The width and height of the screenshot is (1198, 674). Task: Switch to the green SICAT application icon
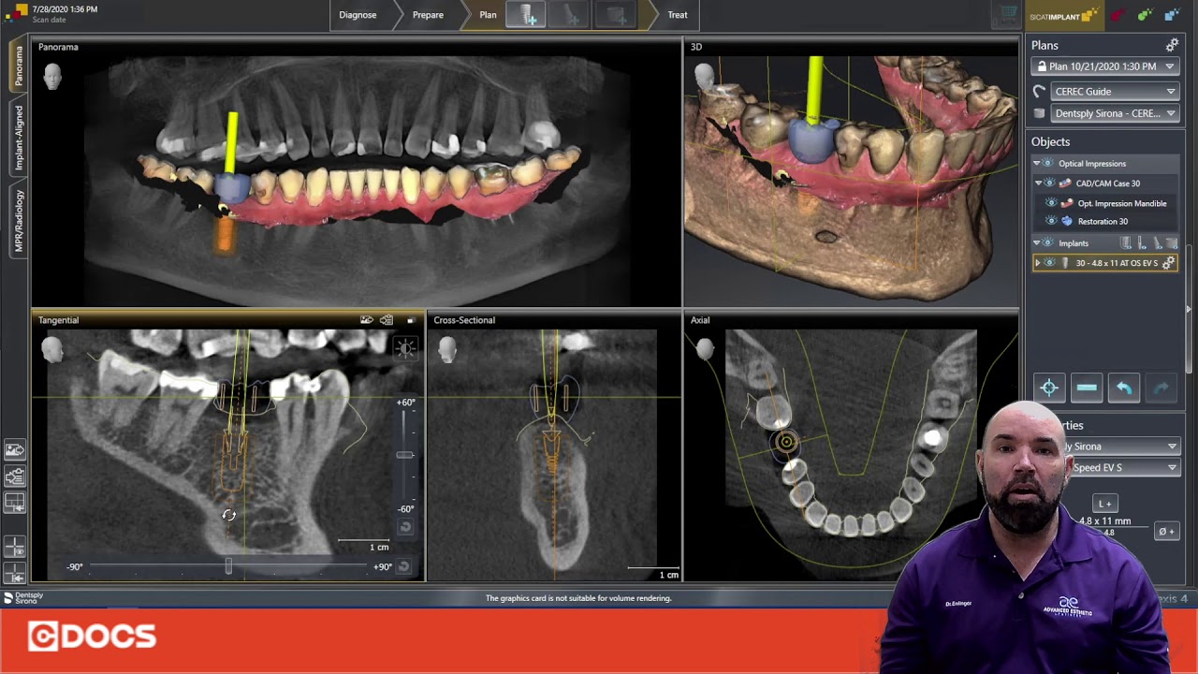1146,15
